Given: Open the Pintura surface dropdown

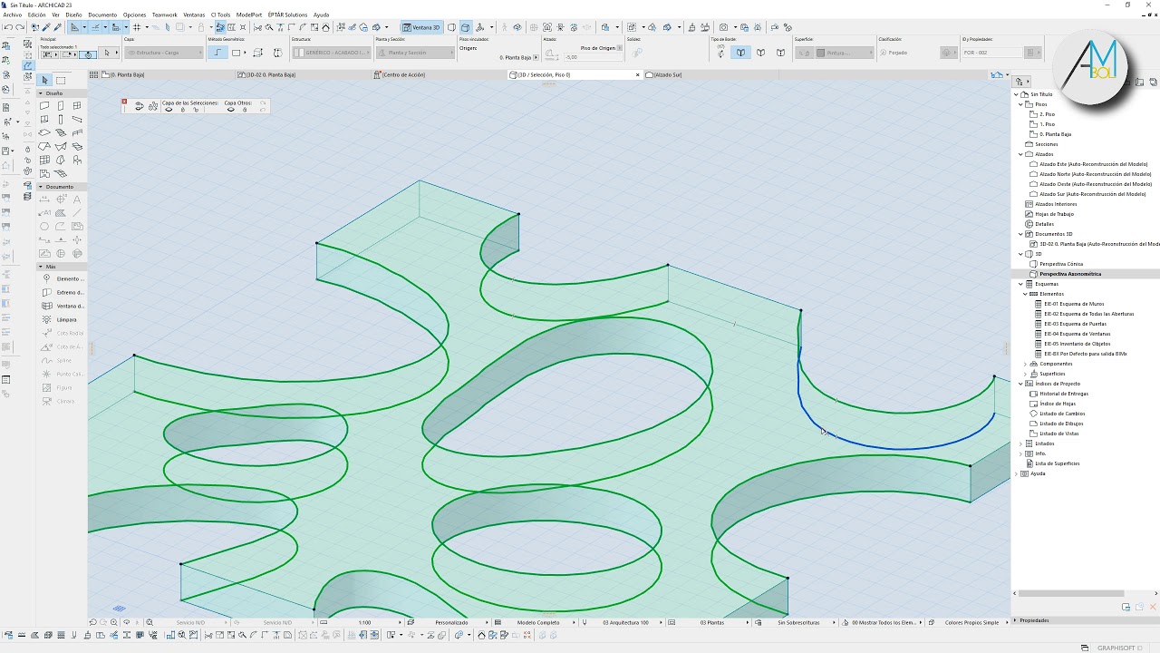Looking at the screenshot, I should pyautogui.click(x=843, y=53).
